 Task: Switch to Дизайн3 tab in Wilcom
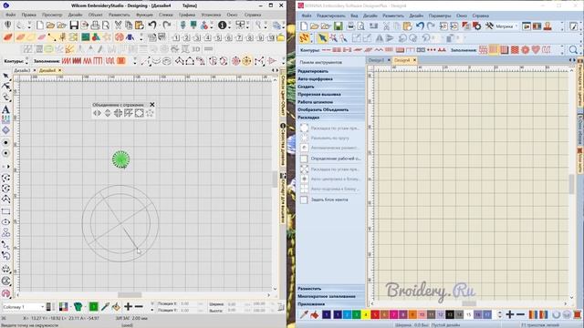[22, 70]
